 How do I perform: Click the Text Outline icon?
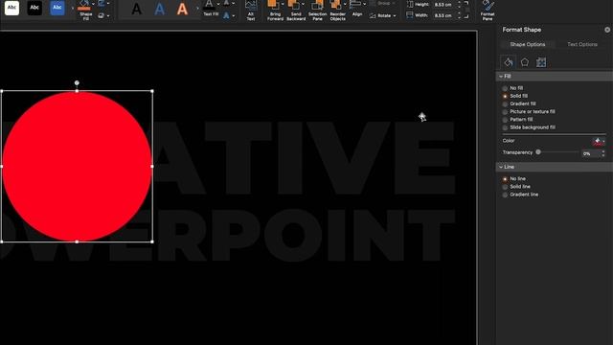(226, 4)
